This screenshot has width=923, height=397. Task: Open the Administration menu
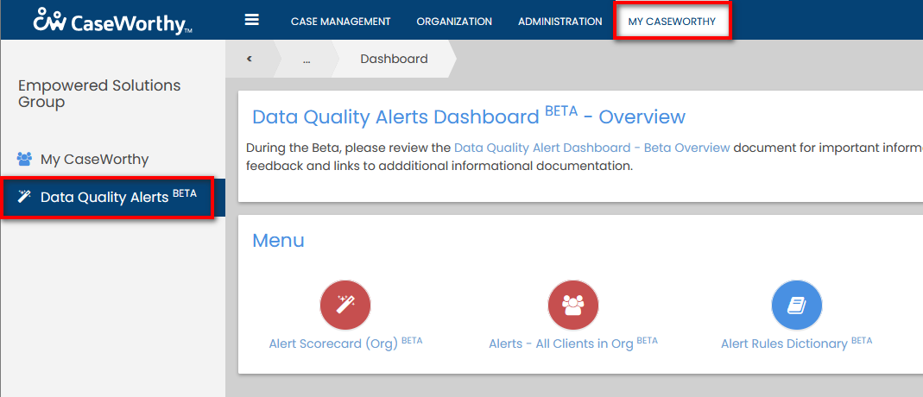pyautogui.click(x=559, y=22)
